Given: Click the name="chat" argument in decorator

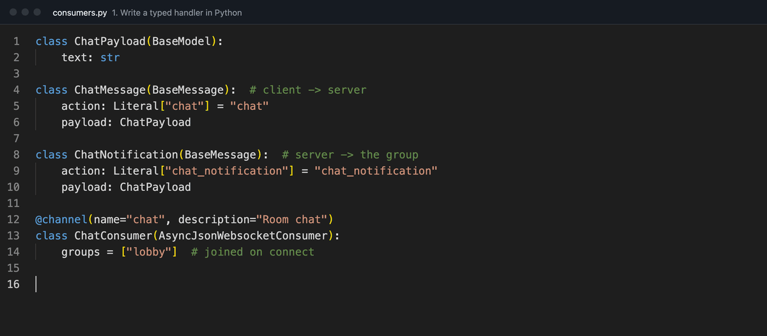Looking at the screenshot, I should (130, 219).
